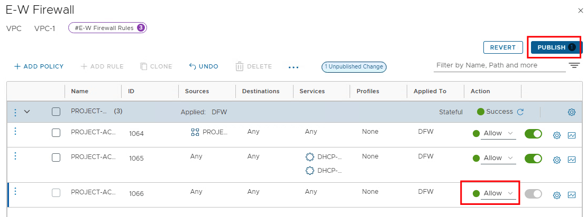Open policy settings gear in PROJECT header row
Image resolution: width=586 pixels, height=217 pixels.
pos(571,112)
